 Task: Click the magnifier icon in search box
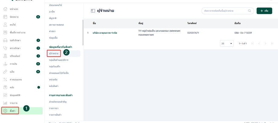250,11
